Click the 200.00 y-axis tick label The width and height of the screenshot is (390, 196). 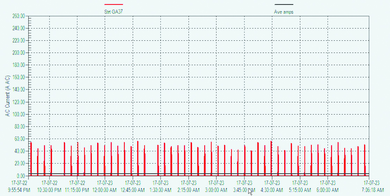(19, 53)
